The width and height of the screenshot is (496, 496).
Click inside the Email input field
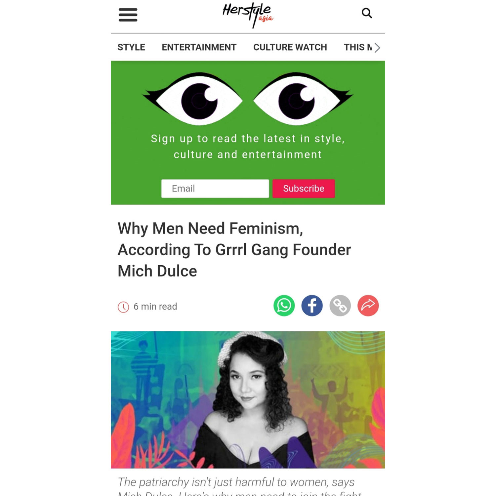pyautogui.click(x=215, y=188)
